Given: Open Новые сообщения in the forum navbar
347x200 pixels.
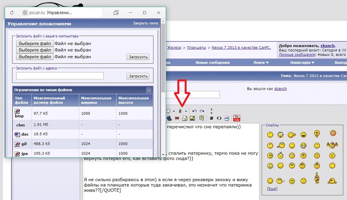Looking at the screenshot, I should click(212, 62).
